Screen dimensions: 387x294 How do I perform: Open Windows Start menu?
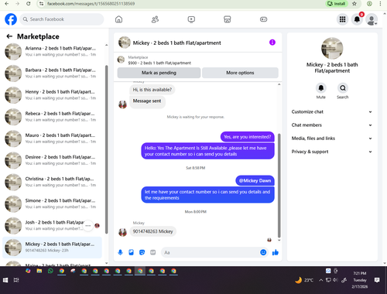pyautogui.click(x=5, y=280)
